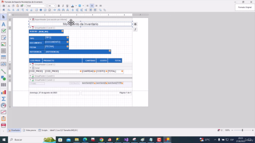Open font color dropdown arrow
Viewport: 255px width, 143px height.
coord(76,6)
